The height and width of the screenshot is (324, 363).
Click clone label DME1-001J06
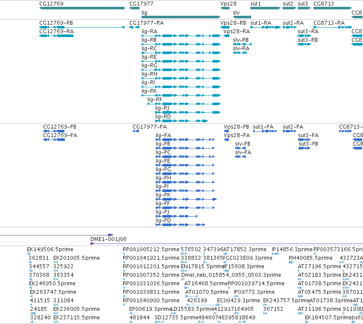108,239
